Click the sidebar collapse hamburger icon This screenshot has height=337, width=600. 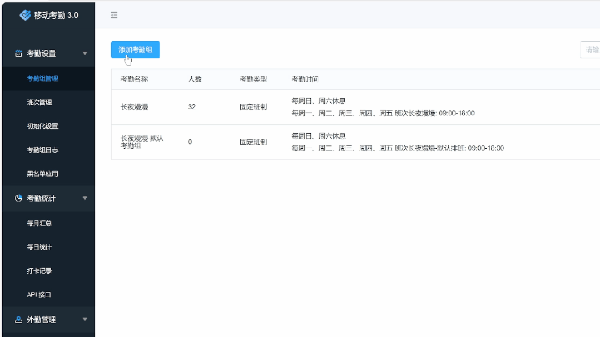(x=114, y=15)
